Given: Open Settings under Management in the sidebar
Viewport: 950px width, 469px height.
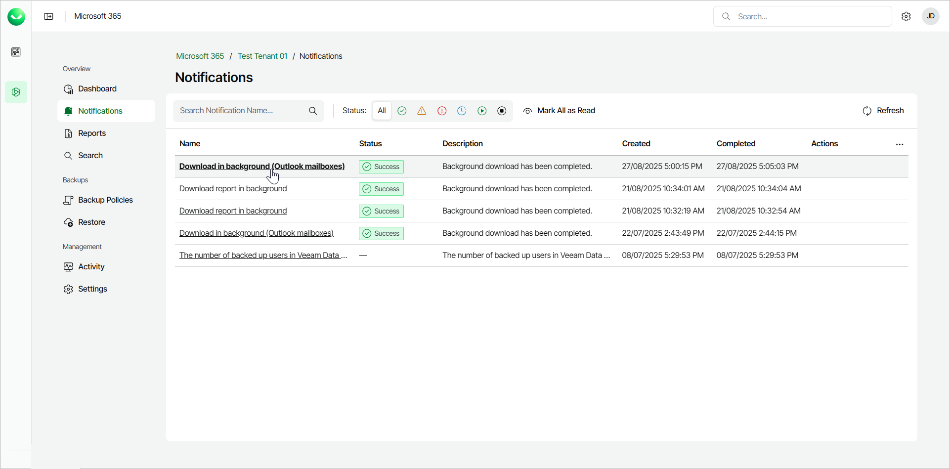Looking at the screenshot, I should click(x=106, y=289).
